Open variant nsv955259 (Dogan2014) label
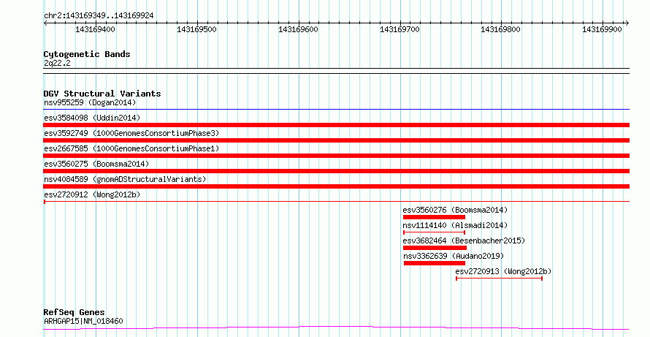 [x=90, y=102]
